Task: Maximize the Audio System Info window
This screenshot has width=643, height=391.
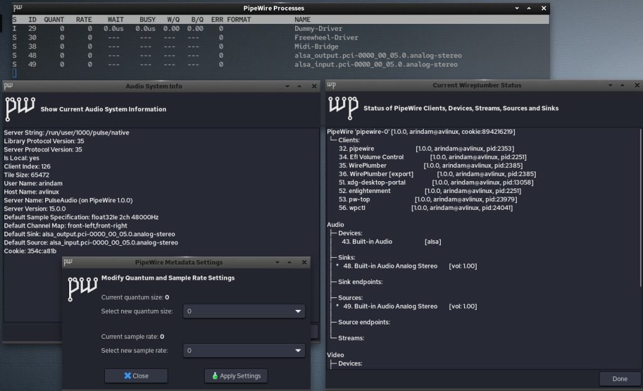Action: coord(300,86)
